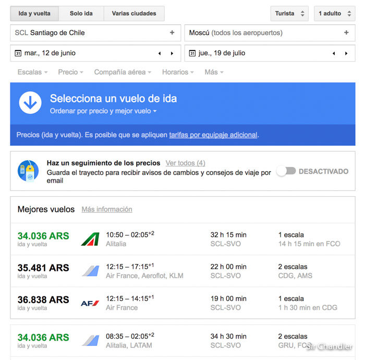Screen dimensions: 365x360
Task: Go to previous day for return date
Action: click(x=334, y=53)
